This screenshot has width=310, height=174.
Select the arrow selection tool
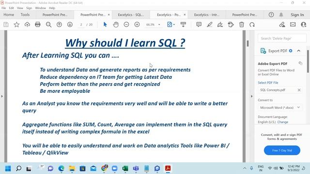point(105,25)
